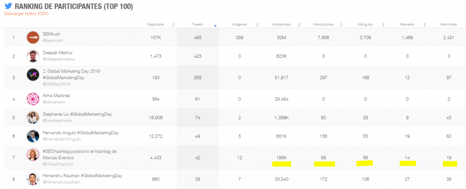Sort table by Me gusta column header
This screenshot has width=466, height=189.
pyautogui.click(x=365, y=25)
